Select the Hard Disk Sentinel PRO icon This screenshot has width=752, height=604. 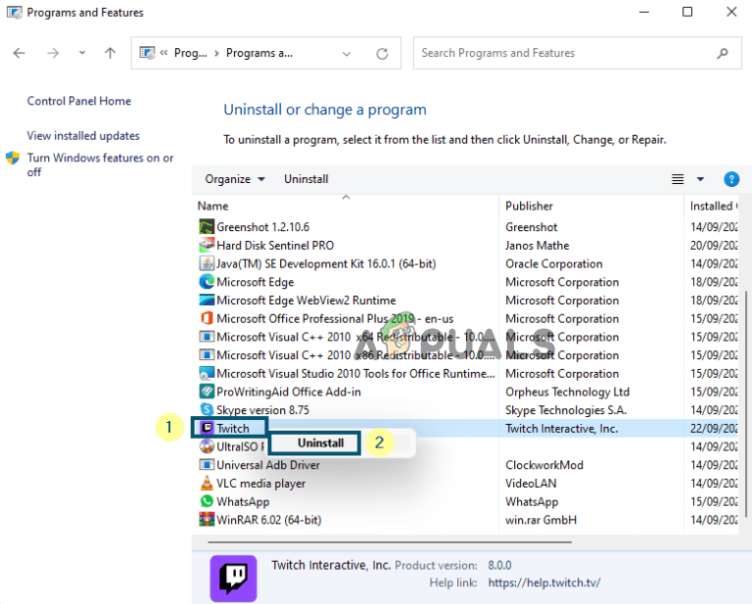(207, 245)
